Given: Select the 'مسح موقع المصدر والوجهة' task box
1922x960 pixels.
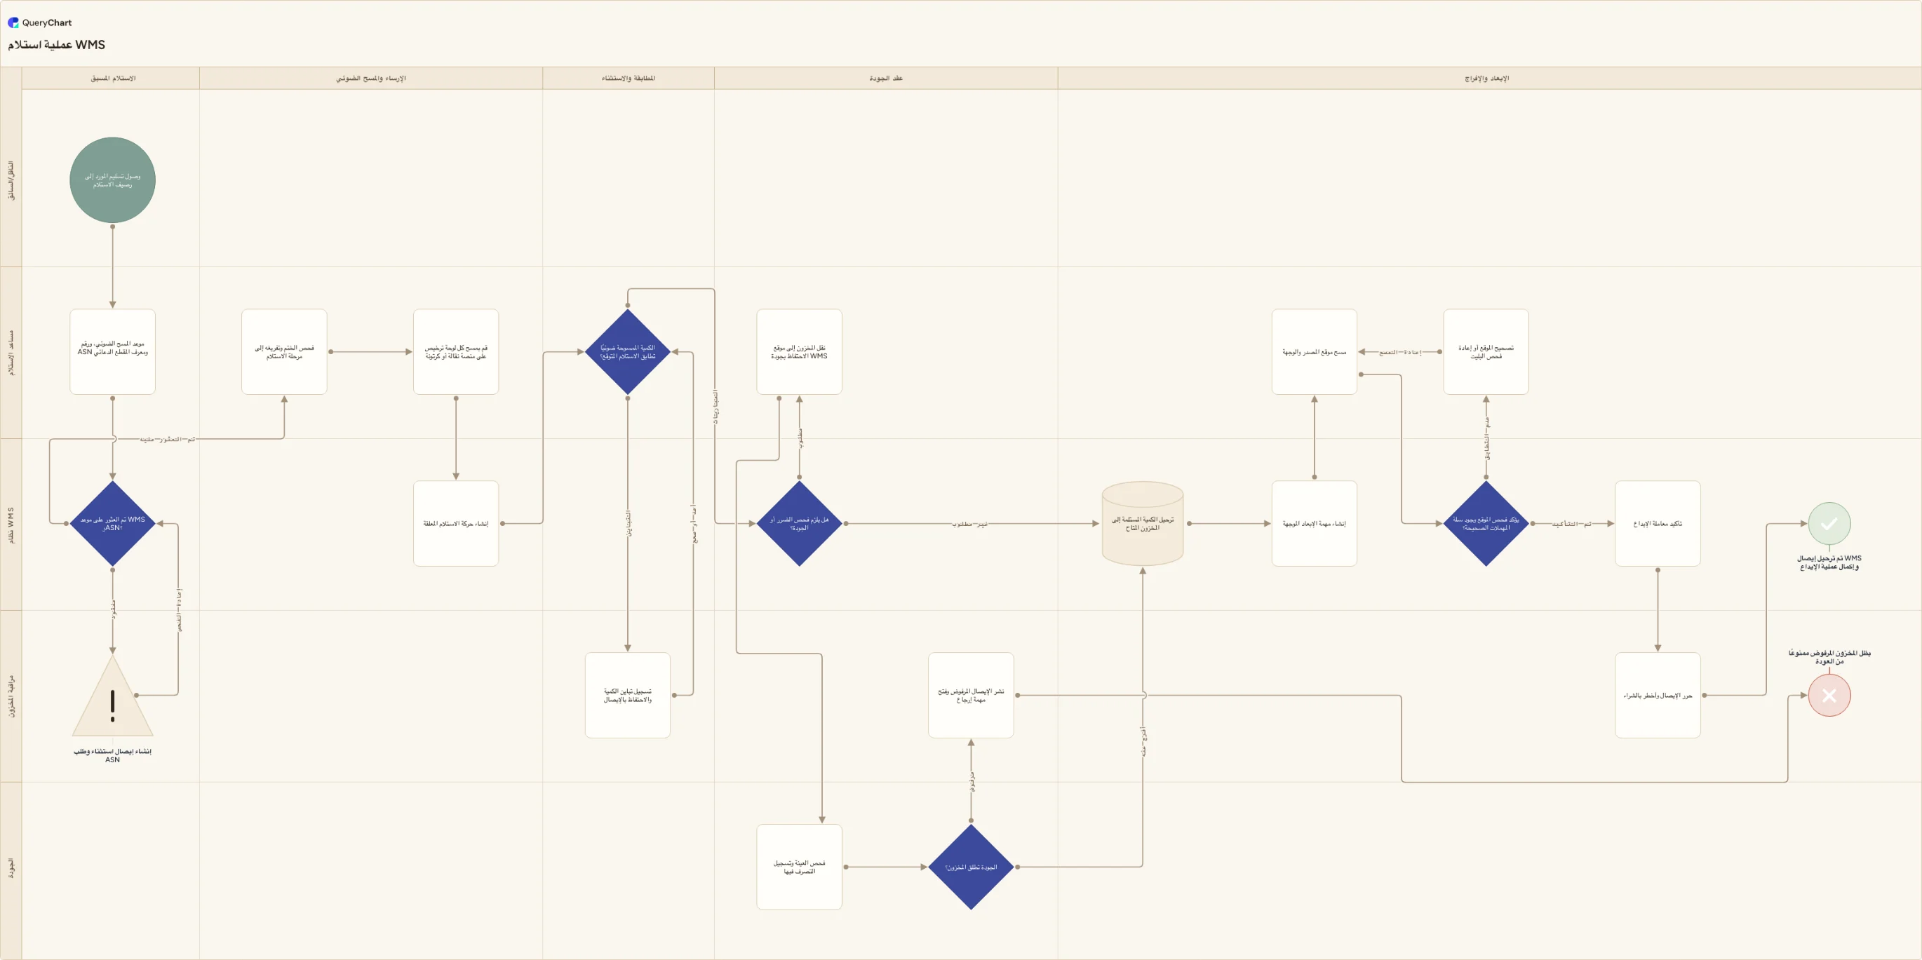Looking at the screenshot, I should 1314,352.
